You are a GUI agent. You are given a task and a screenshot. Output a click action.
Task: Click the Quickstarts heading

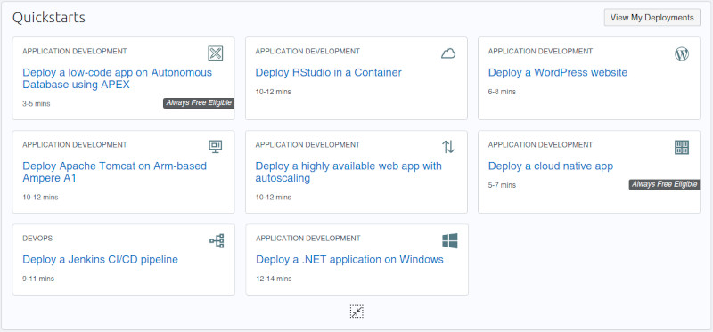pos(49,18)
